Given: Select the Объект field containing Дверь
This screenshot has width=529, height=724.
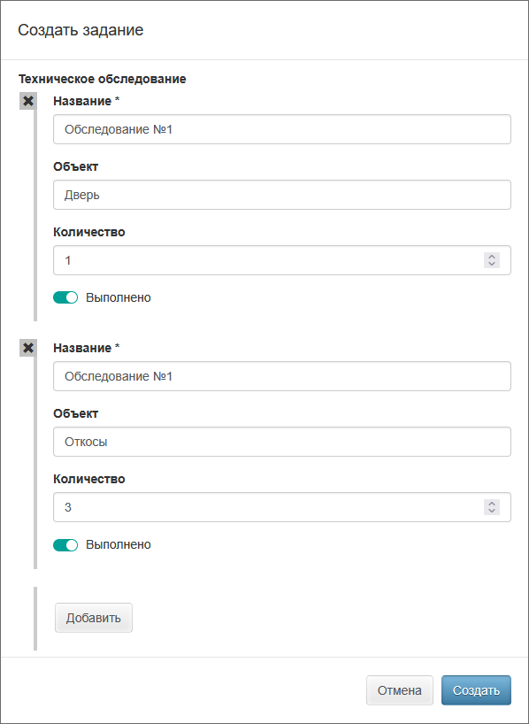Looking at the screenshot, I should pos(282,195).
